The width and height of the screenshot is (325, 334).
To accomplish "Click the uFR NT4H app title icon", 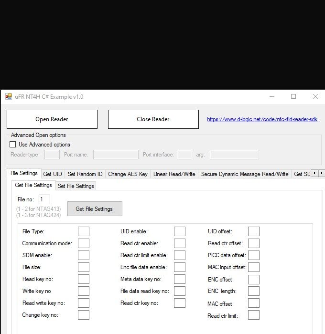I will click(9, 97).
